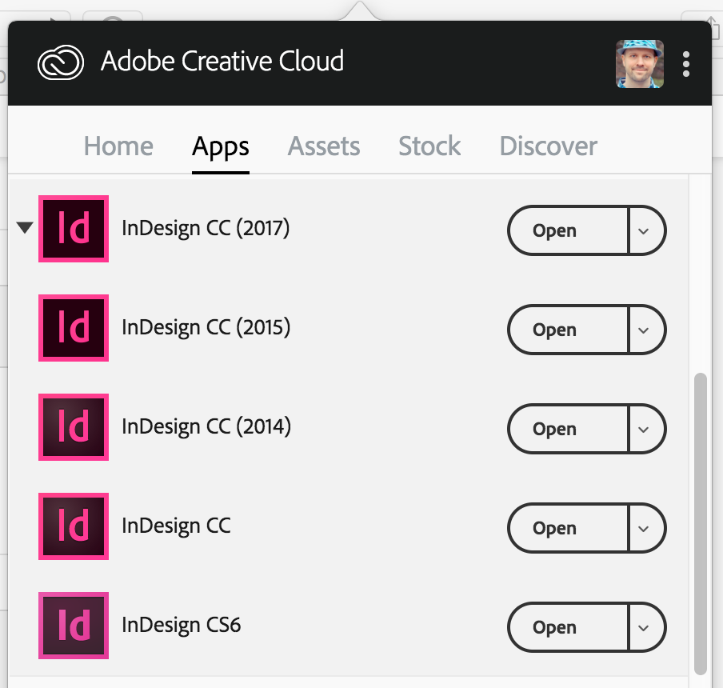Collapse the InDesign CC (2017) disclosure triangle
The height and width of the screenshot is (688, 723).
pyautogui.click(x=25, y=228)
